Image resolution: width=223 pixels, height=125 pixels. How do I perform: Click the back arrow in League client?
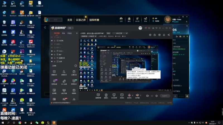tap(45, 27)
